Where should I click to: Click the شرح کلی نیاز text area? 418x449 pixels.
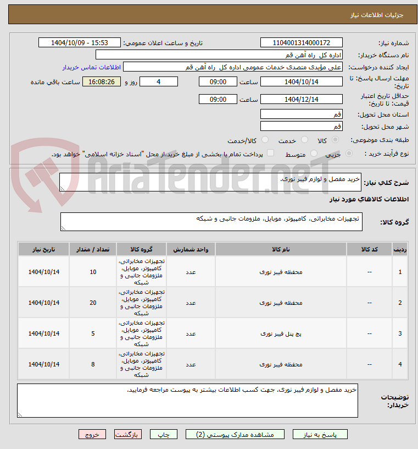(x=210, y=182)
